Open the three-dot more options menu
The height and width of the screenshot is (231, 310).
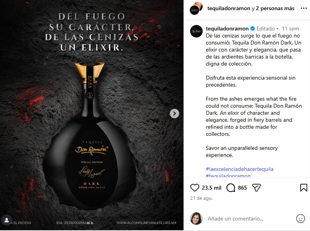pyautogui.click(x=303, y=8)
